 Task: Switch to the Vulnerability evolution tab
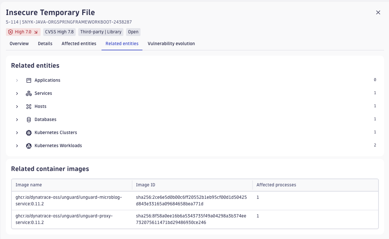[171, 43]
